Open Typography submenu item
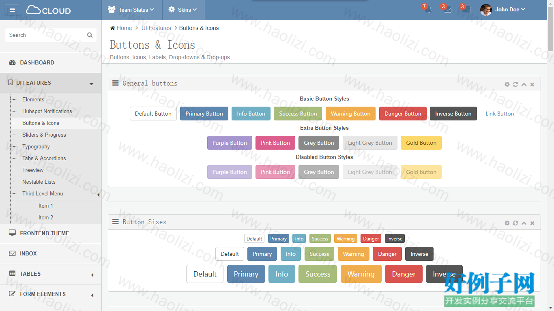This screenshot has width=554, height=311. click(36, 146)
